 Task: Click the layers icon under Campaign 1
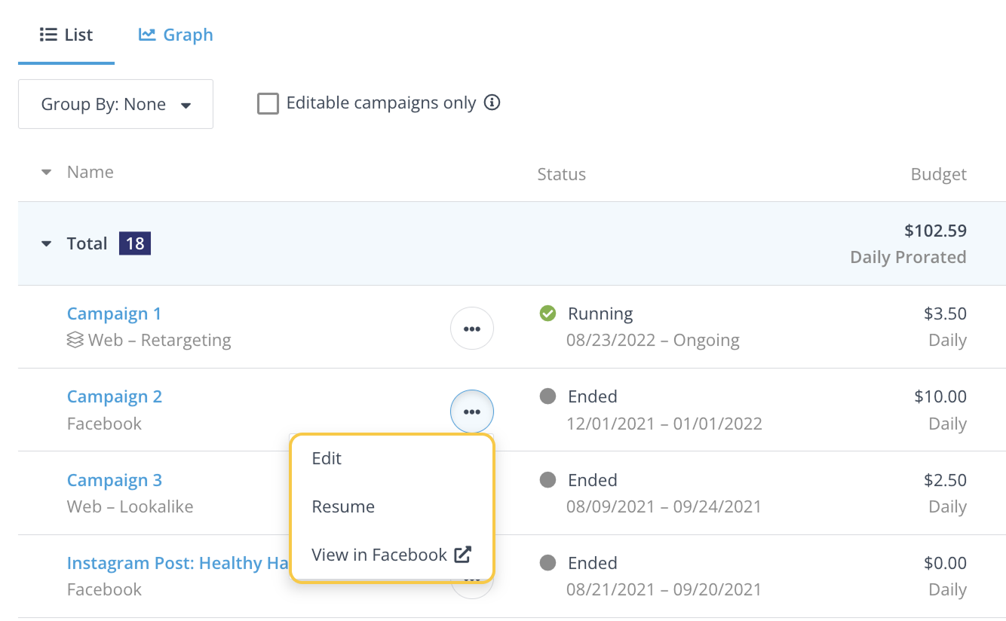coord(75,341)
